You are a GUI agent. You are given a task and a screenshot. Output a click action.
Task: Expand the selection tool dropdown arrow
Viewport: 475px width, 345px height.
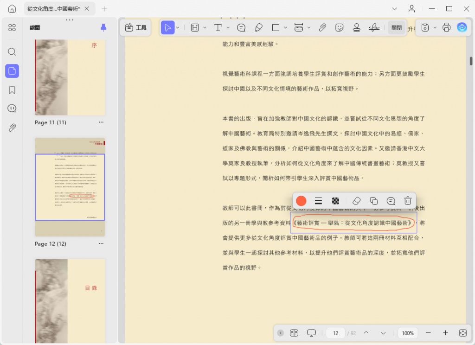[178, 27]
